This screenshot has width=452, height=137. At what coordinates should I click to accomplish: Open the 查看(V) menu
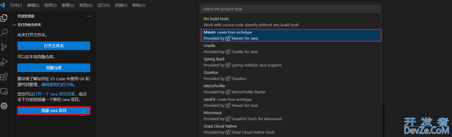pyautogui.click(x=68, y=5)
